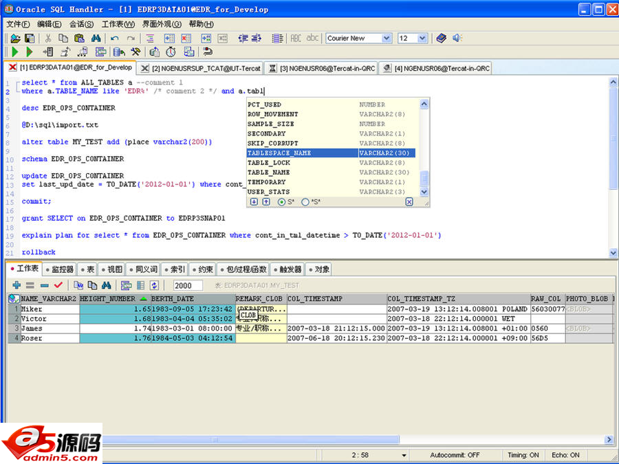This screenshot has width=619, height=464.
Task: Switch to the 触发器 bottom tab
Action: 287,269
